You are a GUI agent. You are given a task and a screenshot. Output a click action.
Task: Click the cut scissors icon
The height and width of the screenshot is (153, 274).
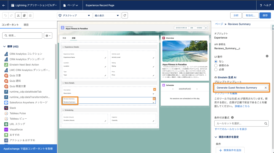18,16
